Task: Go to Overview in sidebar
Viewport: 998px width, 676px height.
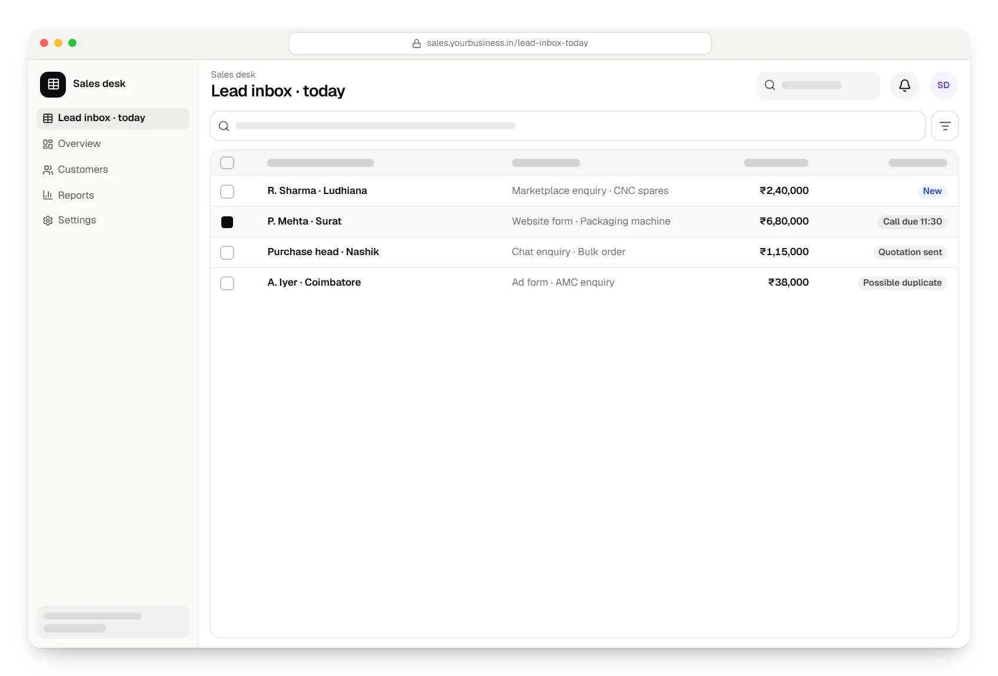Action: pos(113,144)
